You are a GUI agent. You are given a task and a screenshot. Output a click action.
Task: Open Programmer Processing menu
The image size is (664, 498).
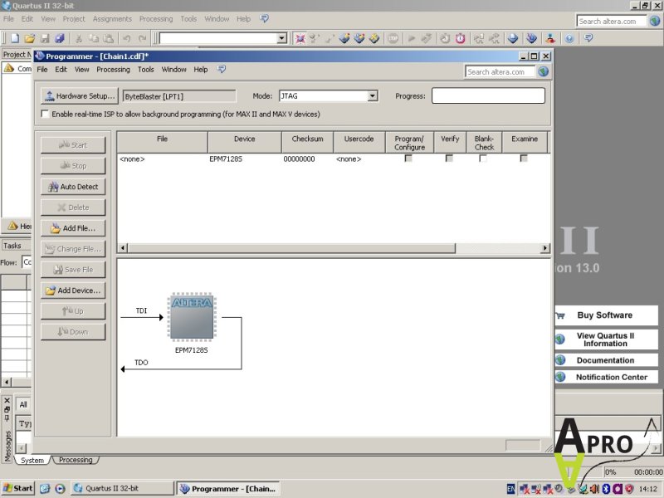tap(113, 70)
